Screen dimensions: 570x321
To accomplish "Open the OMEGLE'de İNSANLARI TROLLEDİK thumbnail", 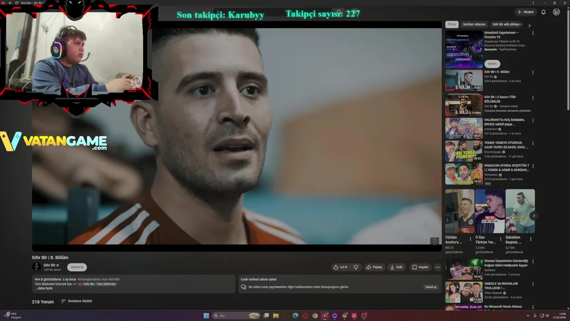I will point(464,292).
